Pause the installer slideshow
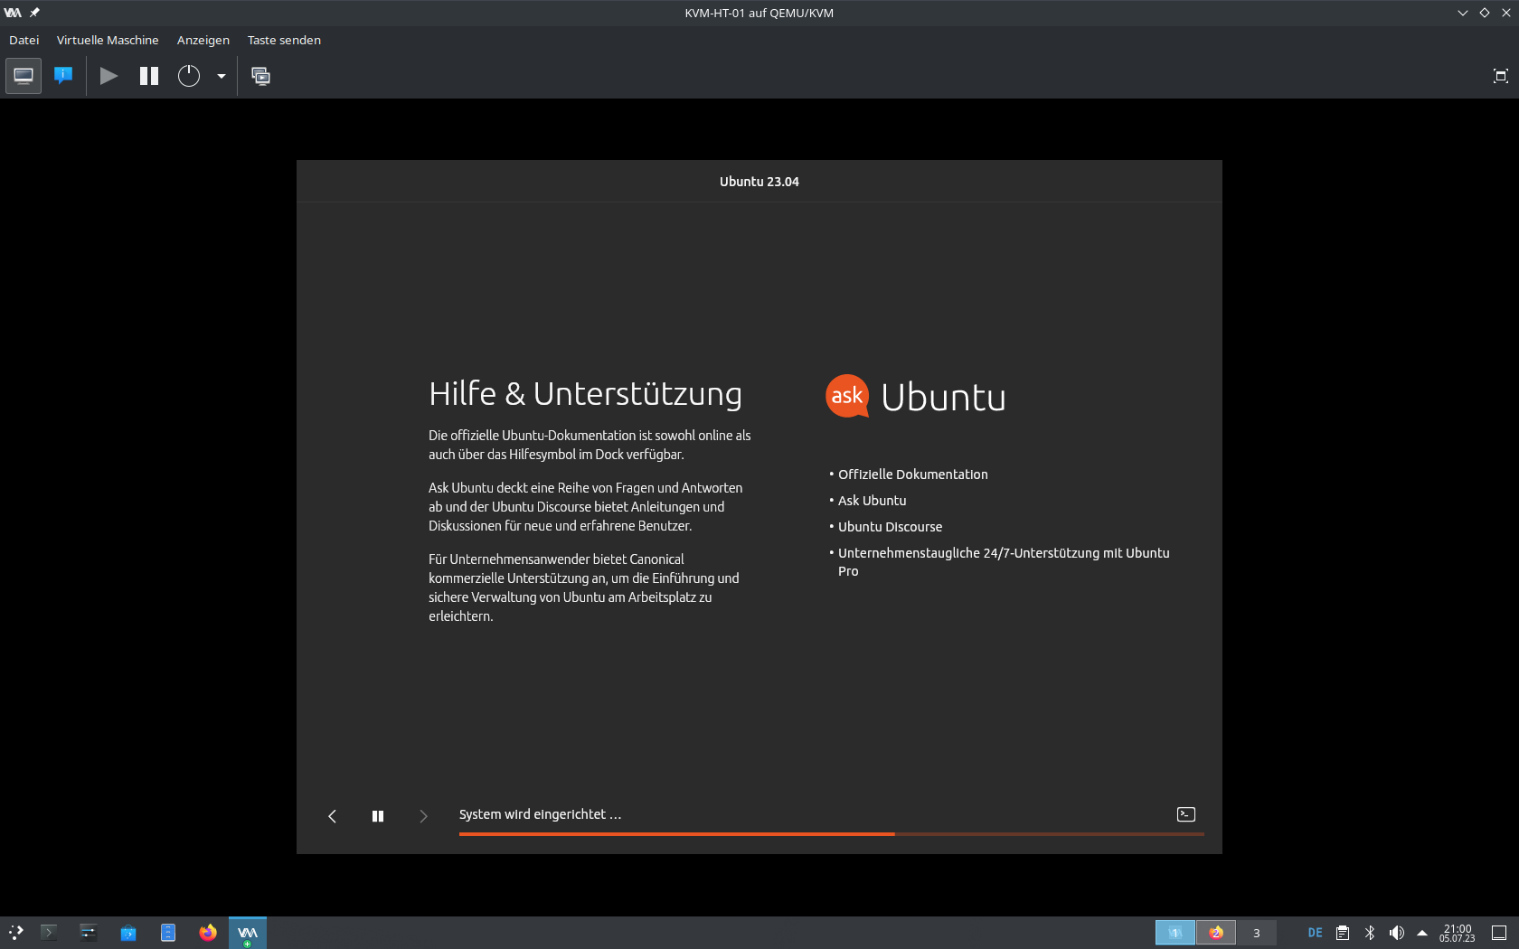 click(x=378, y=816)
